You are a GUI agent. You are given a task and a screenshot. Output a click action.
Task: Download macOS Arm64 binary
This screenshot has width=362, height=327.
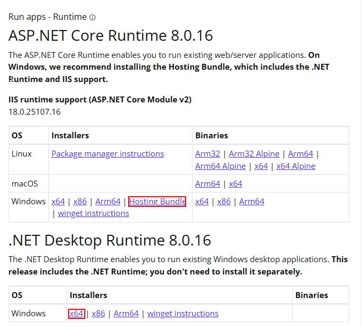(208, 184)
